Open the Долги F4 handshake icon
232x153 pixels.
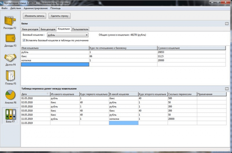coord(10,58)
